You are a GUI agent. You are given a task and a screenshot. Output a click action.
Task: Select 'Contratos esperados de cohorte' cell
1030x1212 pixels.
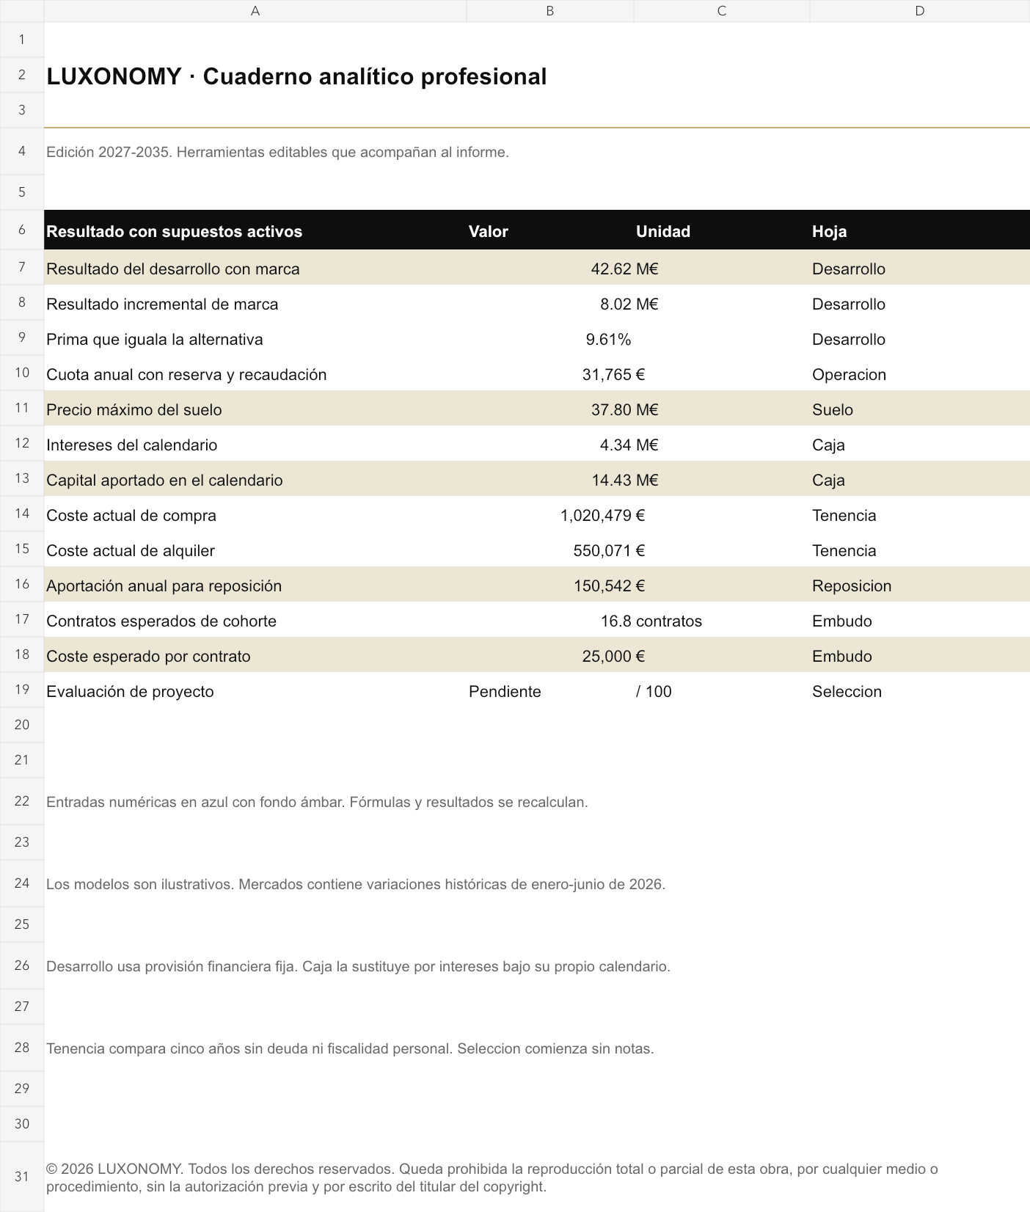255,621
